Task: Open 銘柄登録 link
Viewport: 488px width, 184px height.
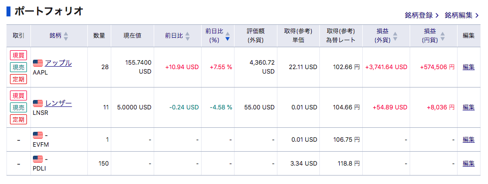Action: pos(422,15)
